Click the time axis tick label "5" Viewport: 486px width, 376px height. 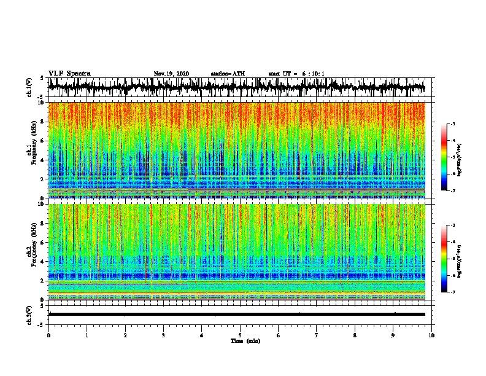240,335
